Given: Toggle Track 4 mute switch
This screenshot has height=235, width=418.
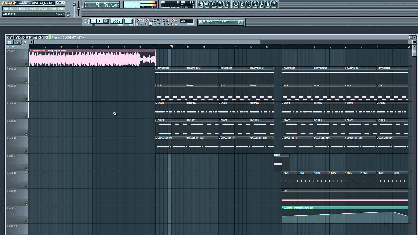Looking at the screenshot, I should click(27, 117).
